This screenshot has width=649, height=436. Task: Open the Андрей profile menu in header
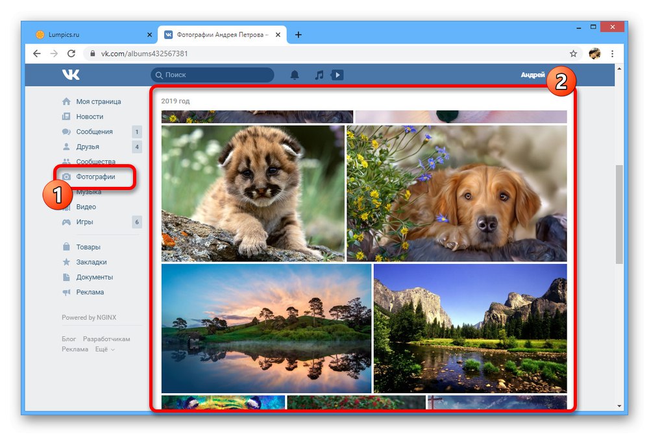[x=533, y=75]
